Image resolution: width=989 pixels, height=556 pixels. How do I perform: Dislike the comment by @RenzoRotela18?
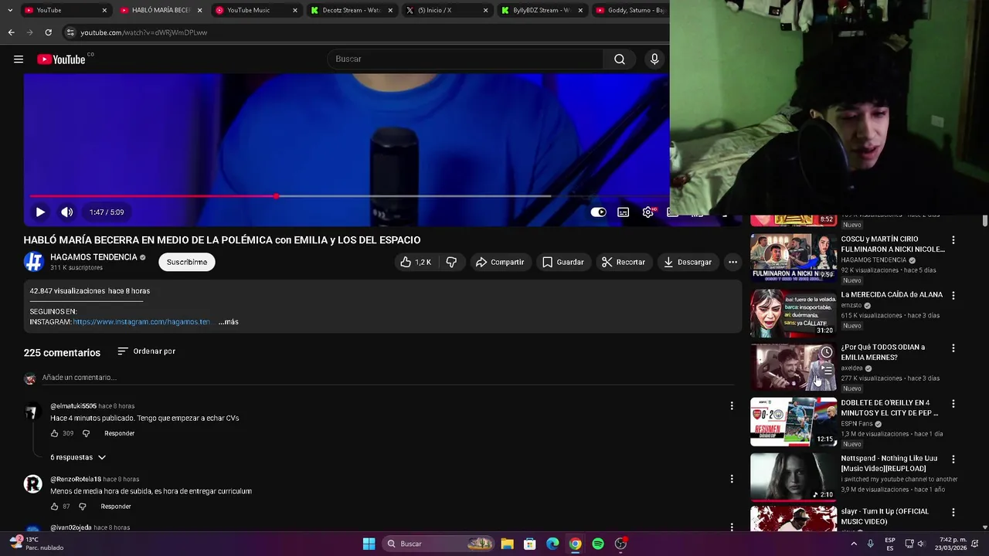[83, 507]
